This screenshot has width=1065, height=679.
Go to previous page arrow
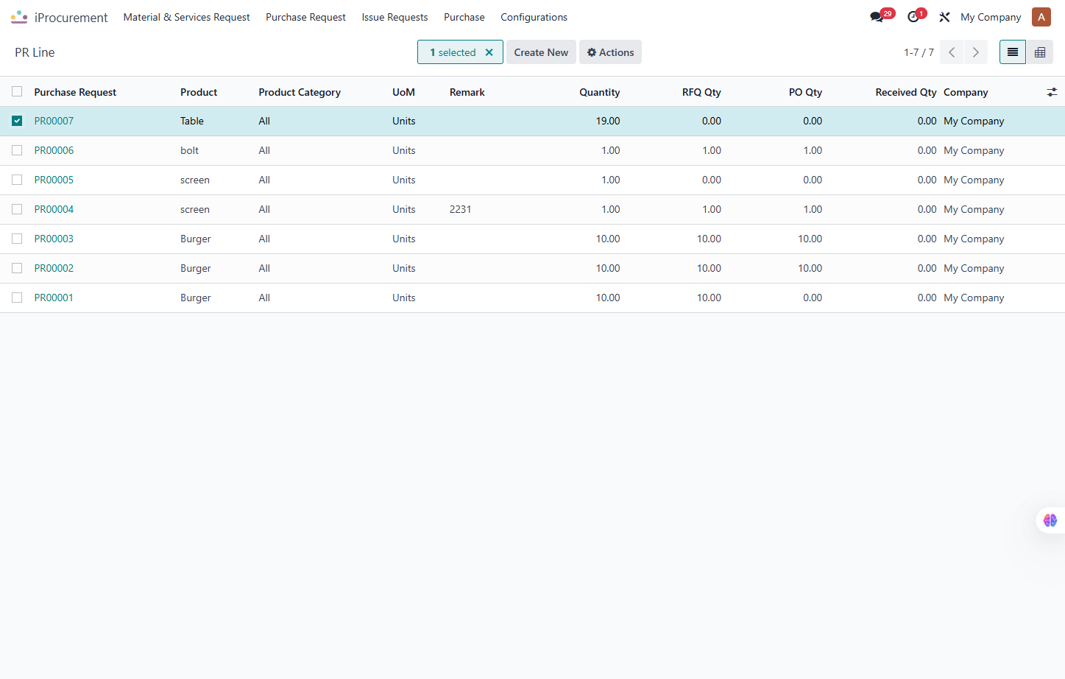tap(952, 52)
